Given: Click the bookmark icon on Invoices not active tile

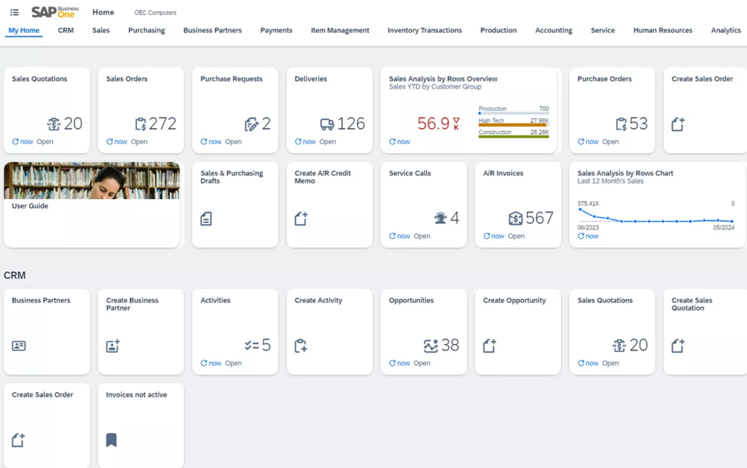Looking at the screenshot, I should click(113, 439).
